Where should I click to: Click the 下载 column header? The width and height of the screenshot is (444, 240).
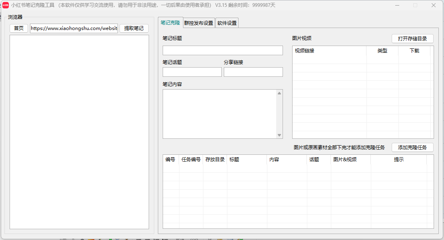point(414,51)
